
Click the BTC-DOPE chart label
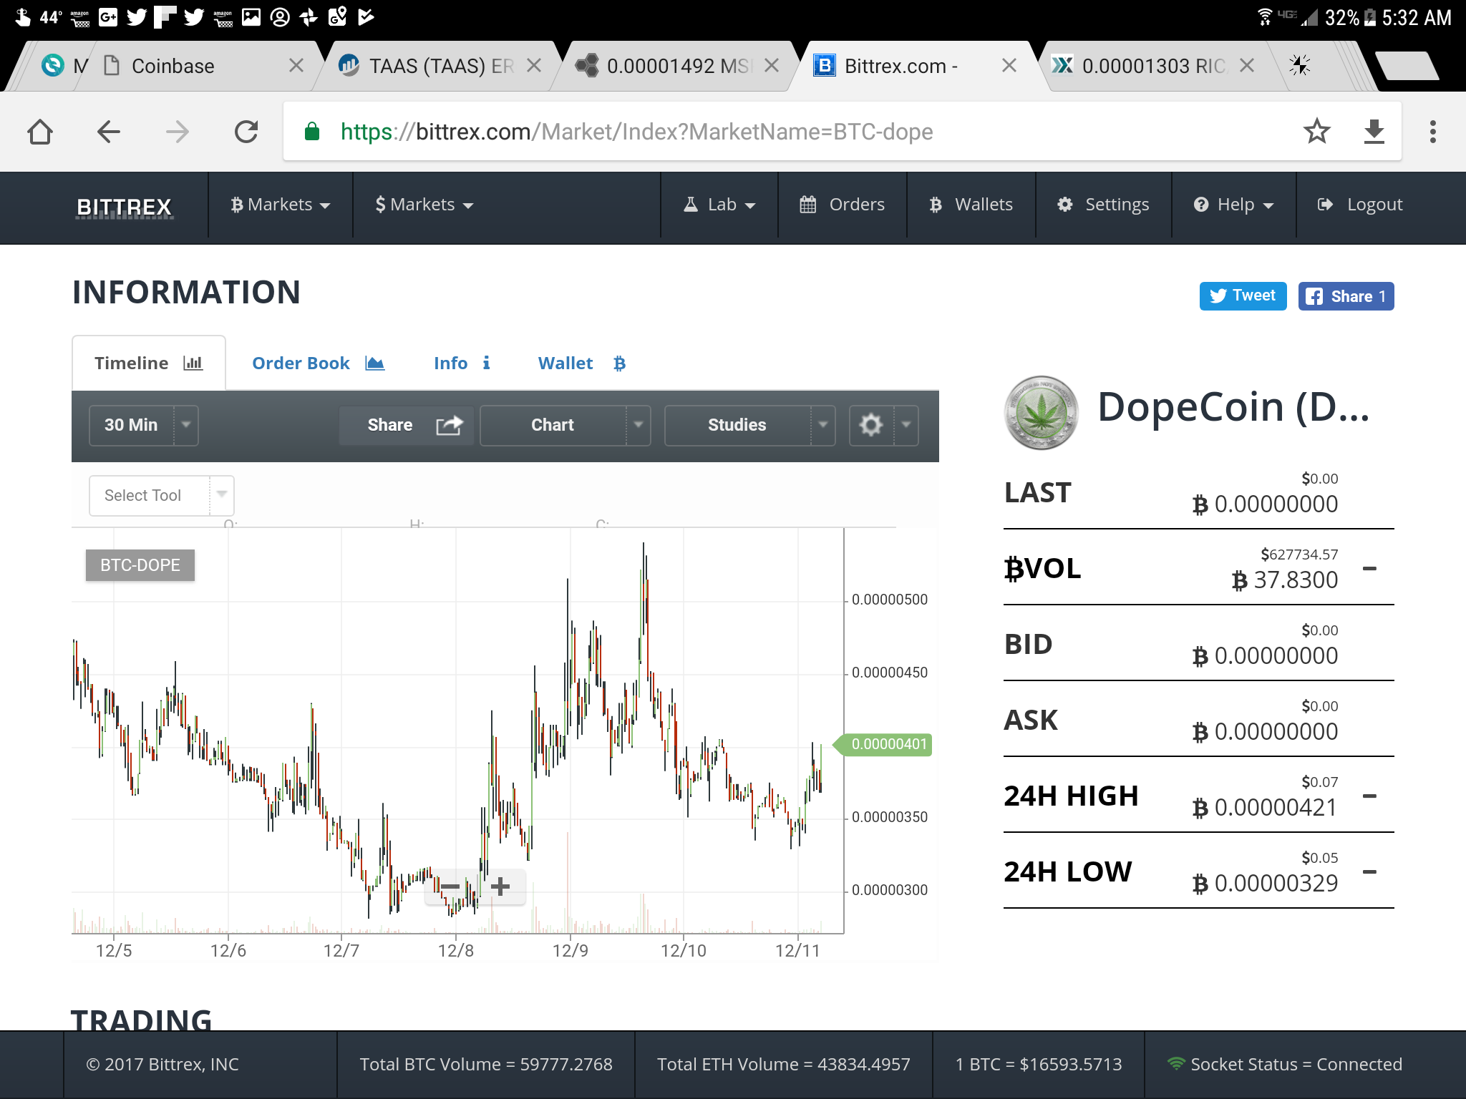coord(140,565)
